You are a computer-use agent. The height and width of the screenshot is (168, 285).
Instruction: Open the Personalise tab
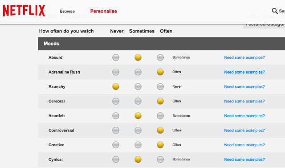104,11
